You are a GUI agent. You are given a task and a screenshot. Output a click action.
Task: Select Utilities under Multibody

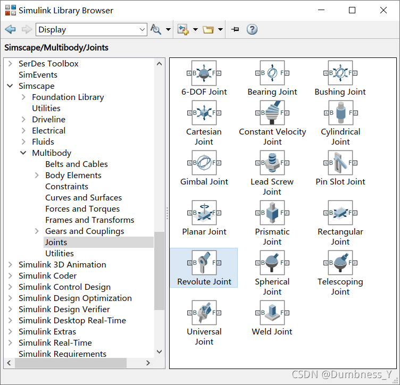click(x=60, y=254)
